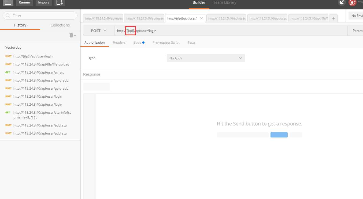The image size is (363, 199).
Task: Open the No Auth type dropdown
Action: 206,58
